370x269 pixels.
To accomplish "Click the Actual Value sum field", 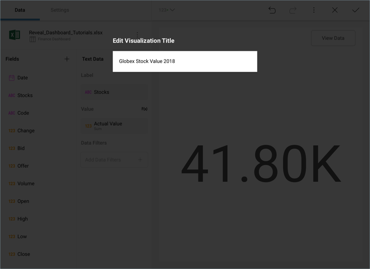I will 114,126.
